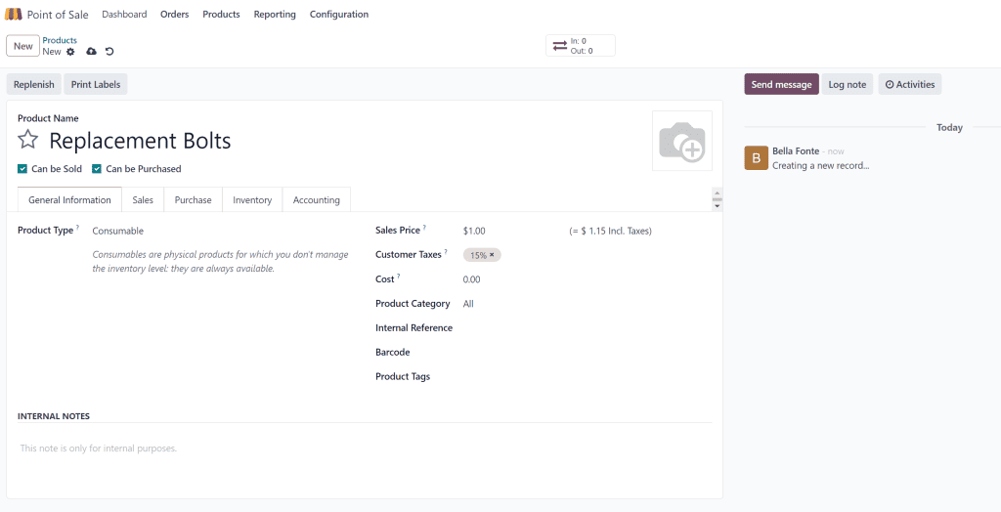Click Bella Fonte's avatar in chatter
Image resolution: width=1001 pixels, height=512 pixels.
756,158
